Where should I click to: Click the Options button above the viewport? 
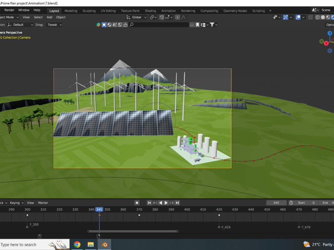coord(330,25)
